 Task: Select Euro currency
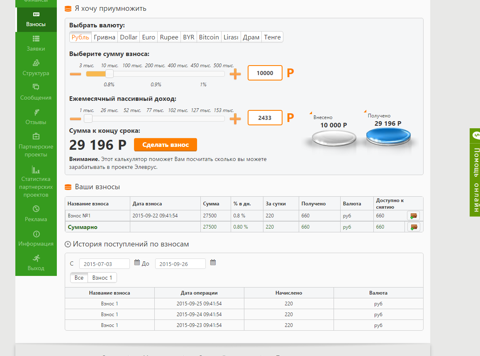click(x=149, y=37)
